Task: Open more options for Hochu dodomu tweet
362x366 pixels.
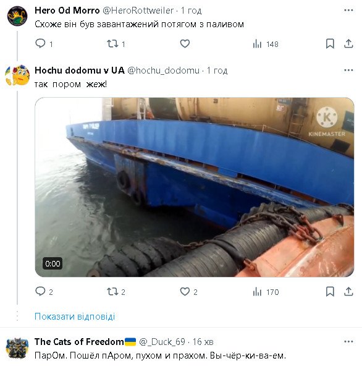Action: [x=348, y=70]
